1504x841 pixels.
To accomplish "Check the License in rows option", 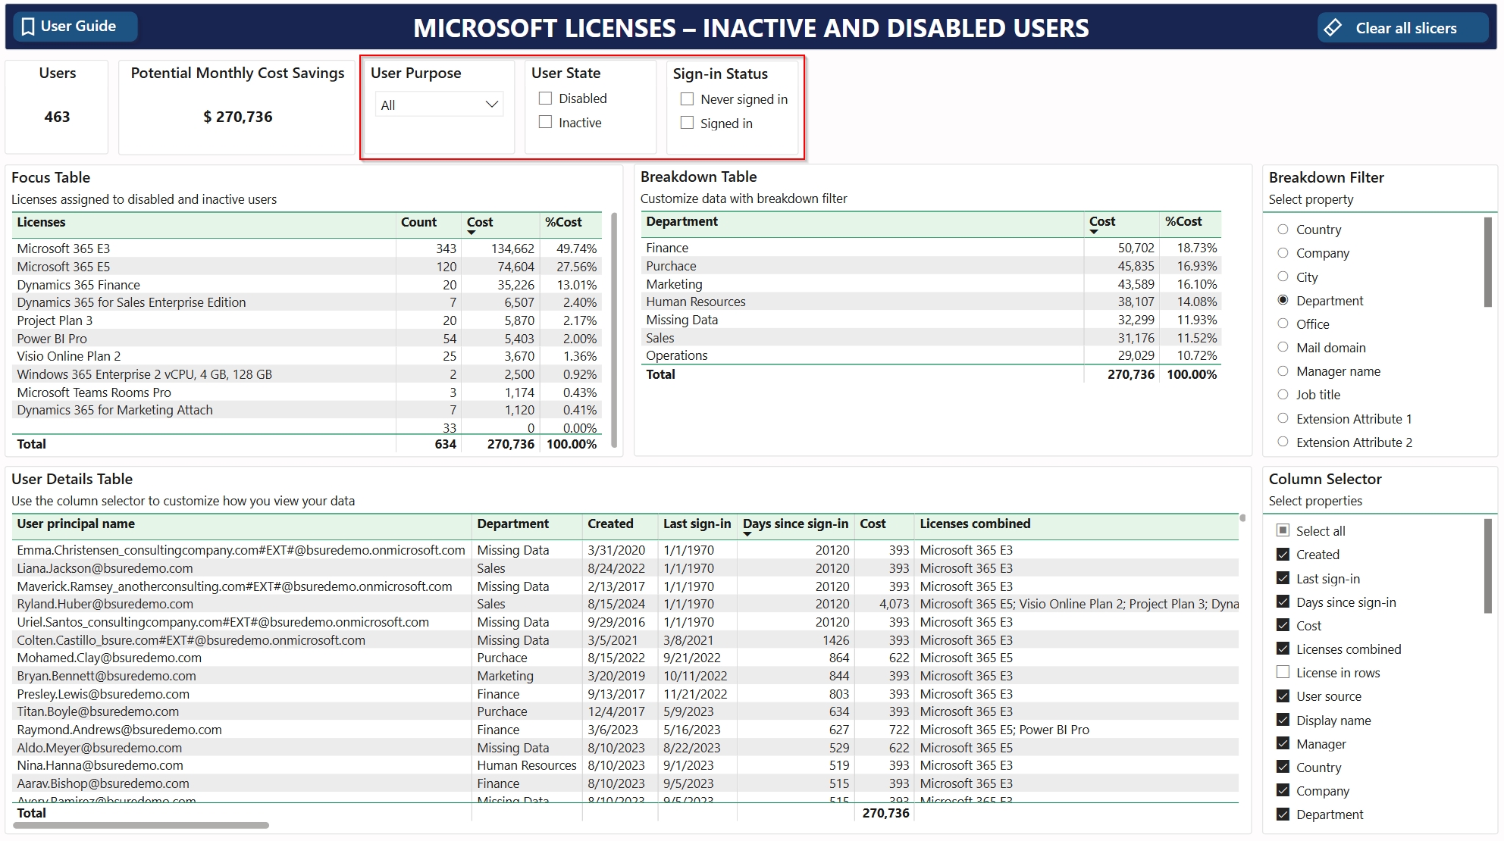I will (x=1283, y=673).
